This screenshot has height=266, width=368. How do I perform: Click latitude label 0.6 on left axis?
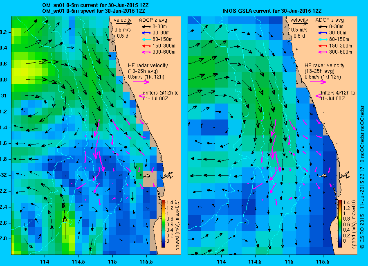pos(3,64)
